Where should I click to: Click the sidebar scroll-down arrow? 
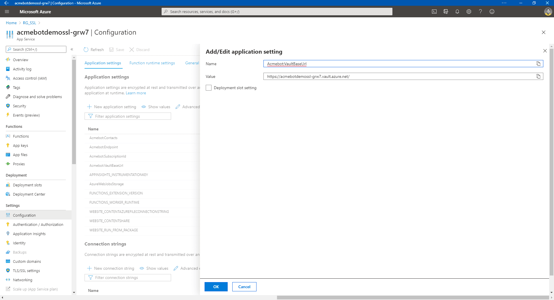pyautogui.click(x=74, y=292)
